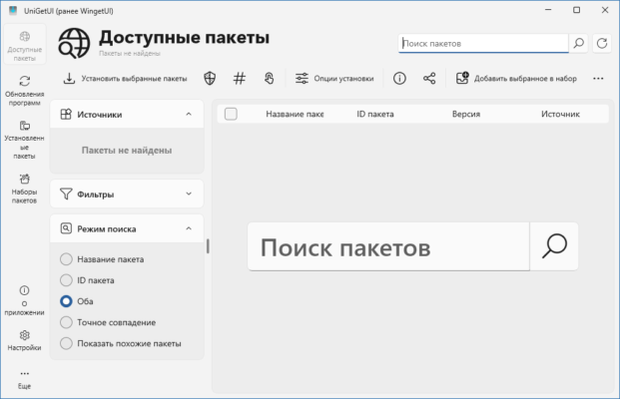Click Установить выбранные пакеты button
Screen dimensions: 620x399
[125, 79]
